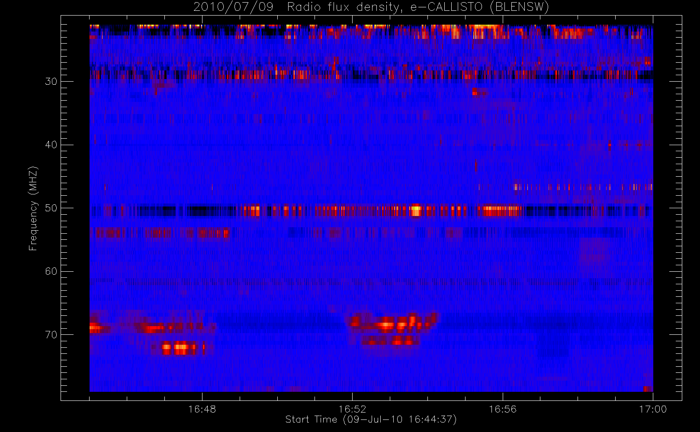The image size is (700, 432).
Task: Click the plot title 'Radio flux density, e-CALLISTO (BLENSW)'
Action: pyautogui.click(x=418, y=7)
